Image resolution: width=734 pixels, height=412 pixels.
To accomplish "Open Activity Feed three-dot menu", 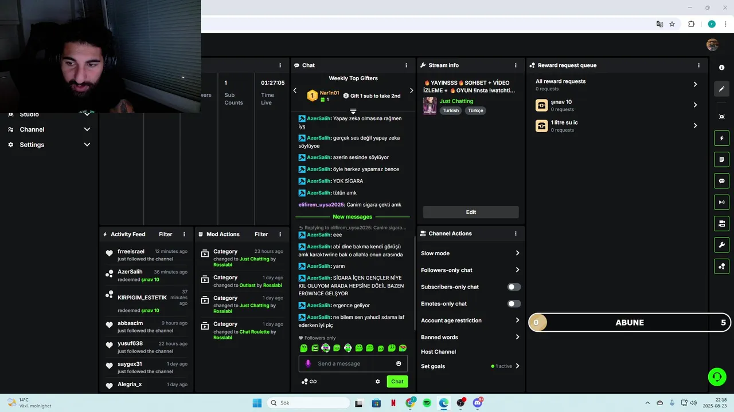I will pyautogui.click(x=184, y=234).
